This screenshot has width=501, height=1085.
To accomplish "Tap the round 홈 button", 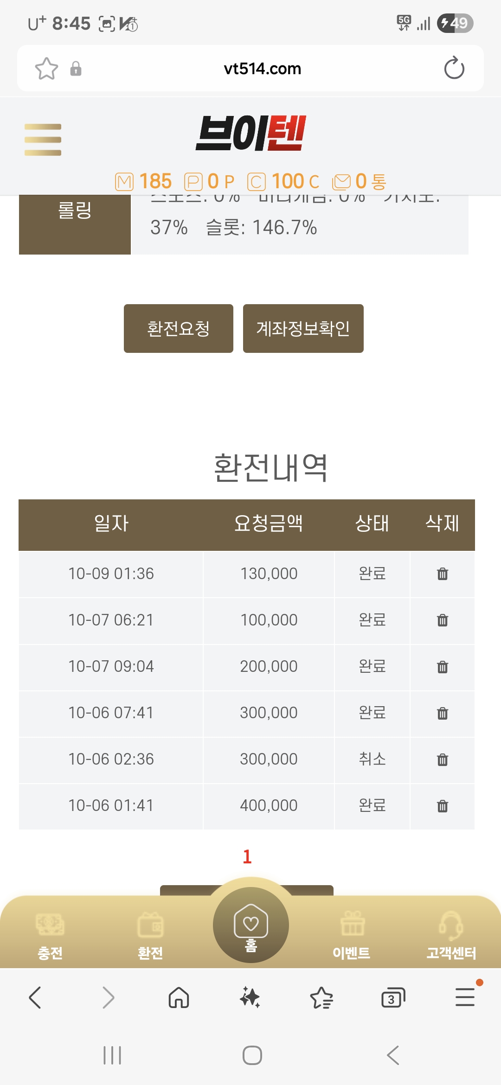I will (x=251, y=925).
